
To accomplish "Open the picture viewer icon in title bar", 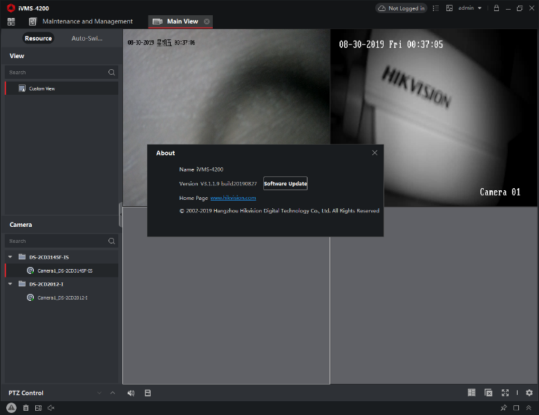I will pyautogui.click(x=449, y=8).
